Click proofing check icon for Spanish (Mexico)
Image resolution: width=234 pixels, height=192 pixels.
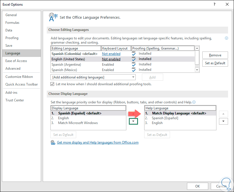coord(134,69)
